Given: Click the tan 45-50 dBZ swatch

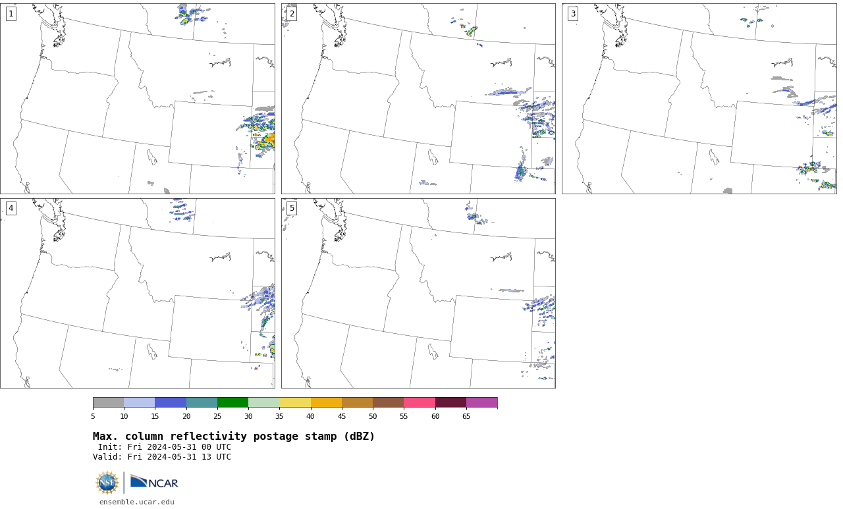Looking at the screenshot, I should point(357,402).
